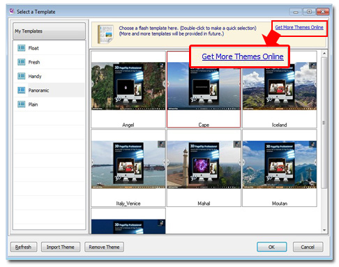Screen dimensions: 339x267
Task: Click the Import Theme button
Action: click(x=61, y=247)
